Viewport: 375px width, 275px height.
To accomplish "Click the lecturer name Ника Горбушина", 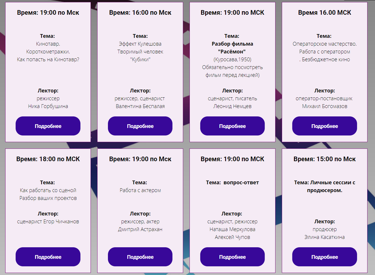I will click(48, 106).
